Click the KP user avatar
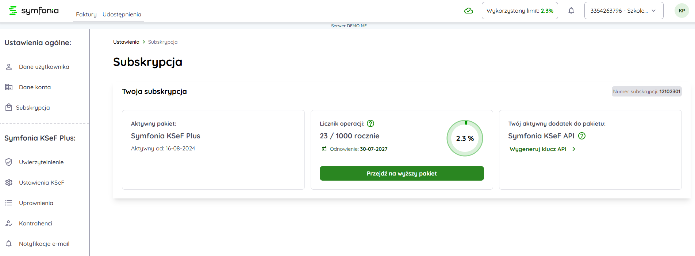Viewport: 695px width, 256px height. (x=681, y=11)
